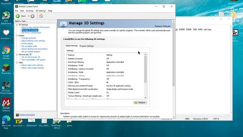Viewport: 243px width, 137px height.
Task: Open the TLauncher desktop icon
Action: [x=6, y=69]
